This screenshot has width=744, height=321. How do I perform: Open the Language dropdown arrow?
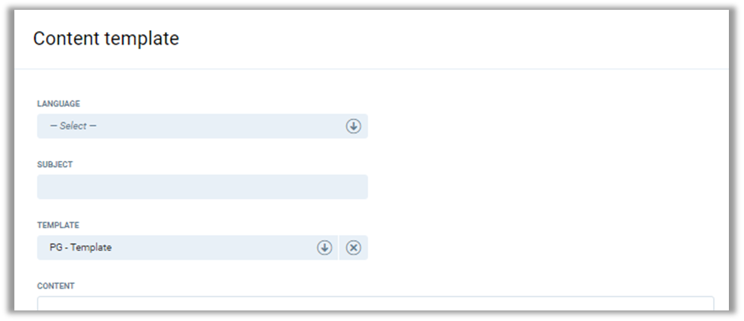(353, 126)
